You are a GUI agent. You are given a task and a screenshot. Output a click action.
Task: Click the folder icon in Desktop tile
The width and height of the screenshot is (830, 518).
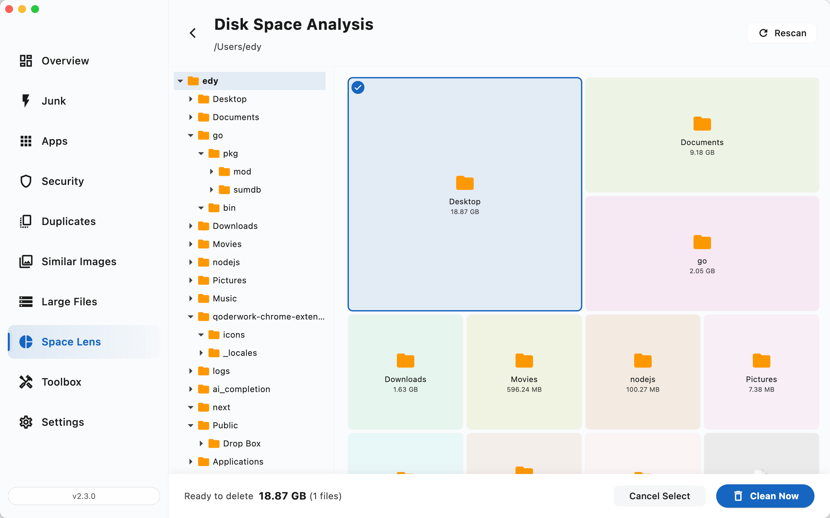(x=465, y=183)
